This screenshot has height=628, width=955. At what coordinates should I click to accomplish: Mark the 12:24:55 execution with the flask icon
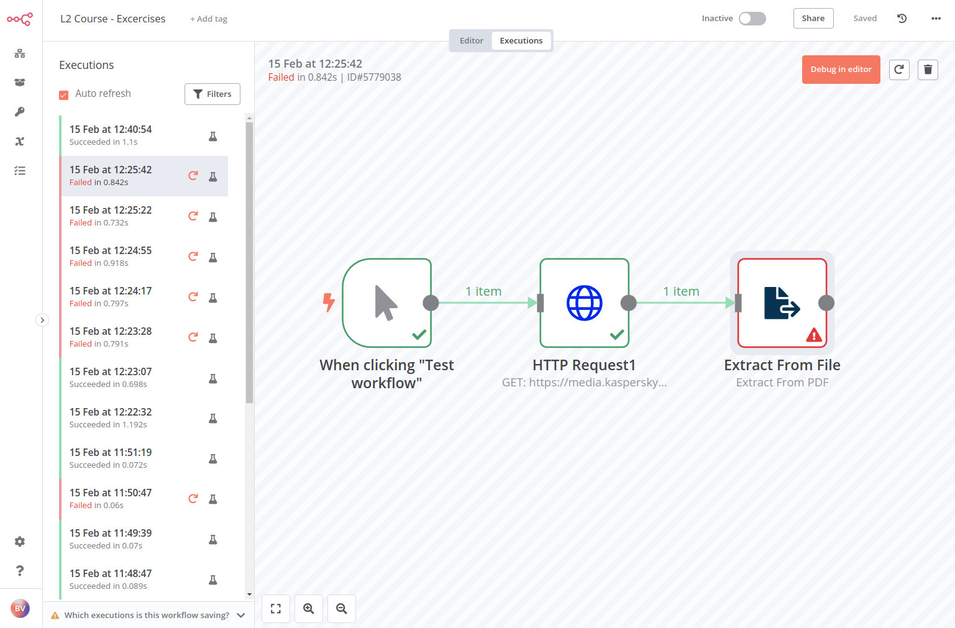[213, 257]
